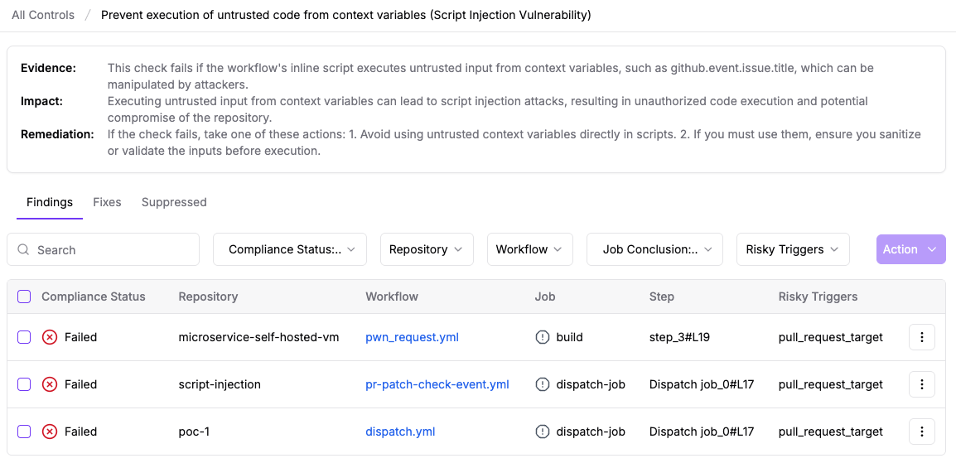Image resolution: width=956 pixels, height=463 pixels.
Task: Click the red failed icon on the microservice-self-hosted-vm row
Action: point(50,337)
